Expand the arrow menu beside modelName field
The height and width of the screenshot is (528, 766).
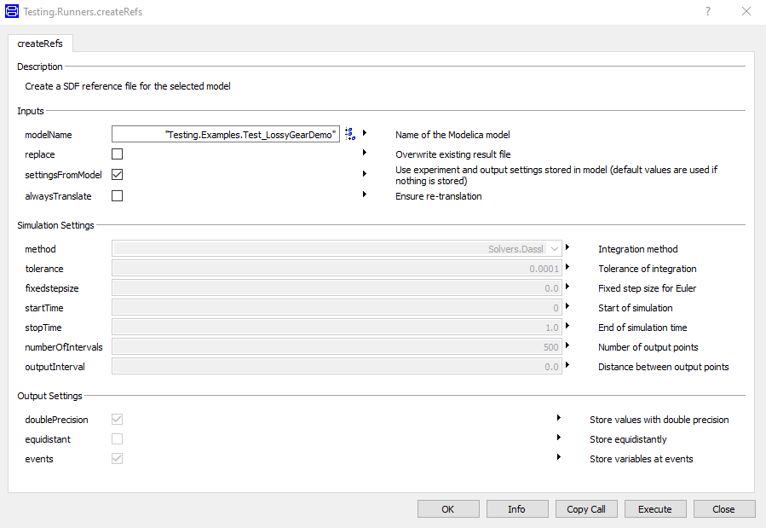[x=365, y=133]
